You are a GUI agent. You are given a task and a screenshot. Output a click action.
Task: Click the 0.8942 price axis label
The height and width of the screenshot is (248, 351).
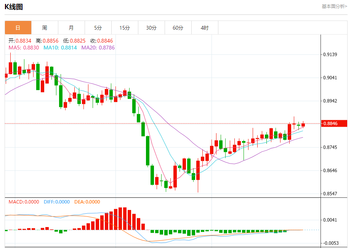(330, 101)
